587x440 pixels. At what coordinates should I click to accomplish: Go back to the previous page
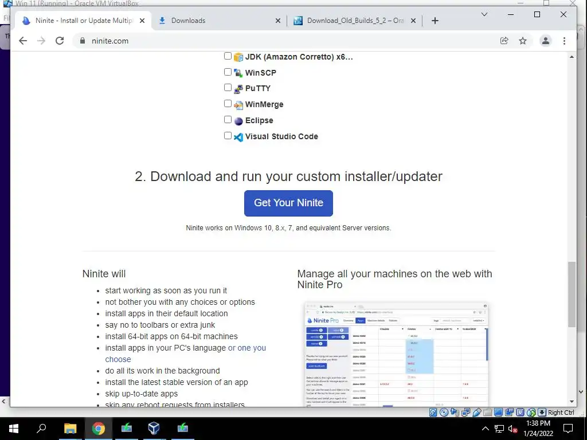point(23,41)
